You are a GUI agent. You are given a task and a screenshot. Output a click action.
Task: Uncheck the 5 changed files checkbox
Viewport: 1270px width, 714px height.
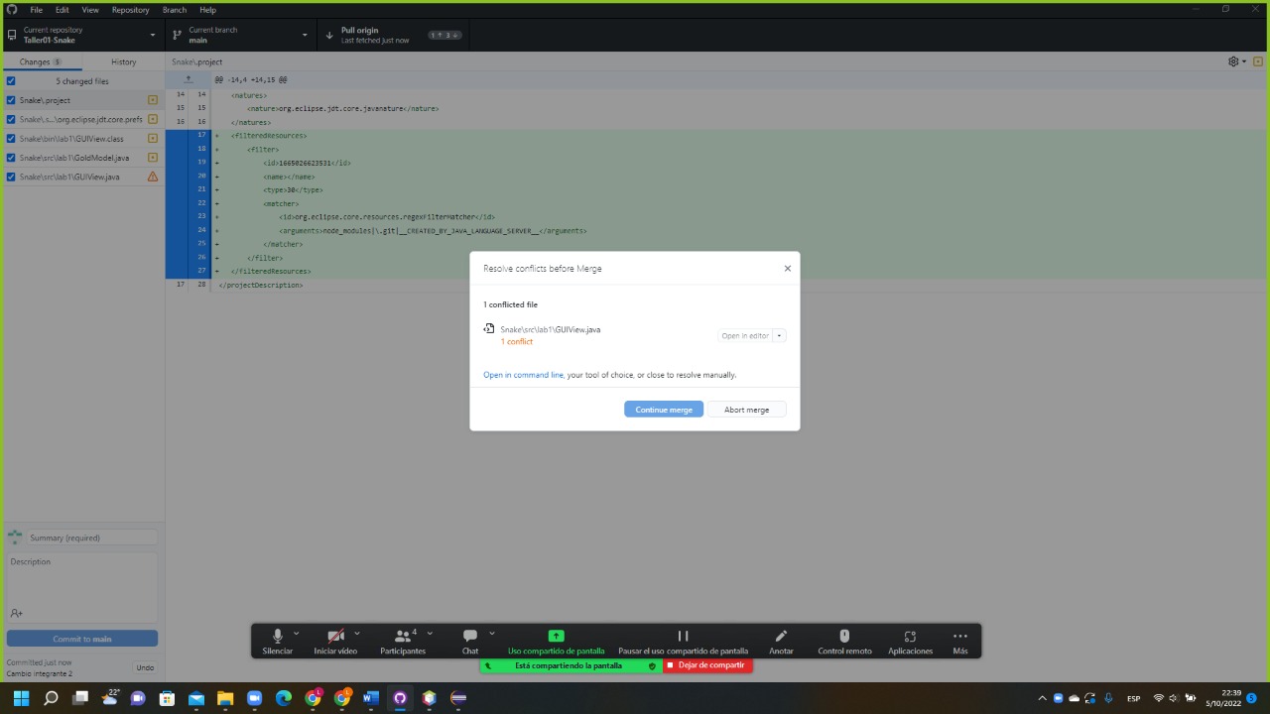[10, 81]
